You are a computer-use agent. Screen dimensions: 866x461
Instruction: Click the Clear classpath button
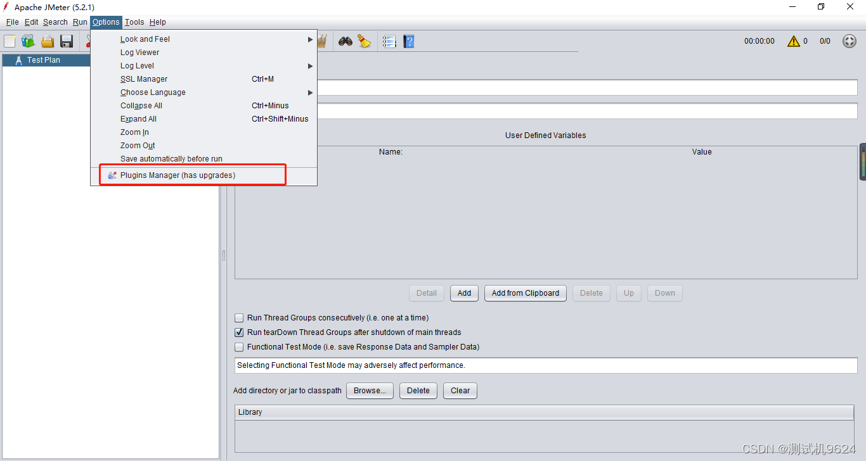click(460, 391)
